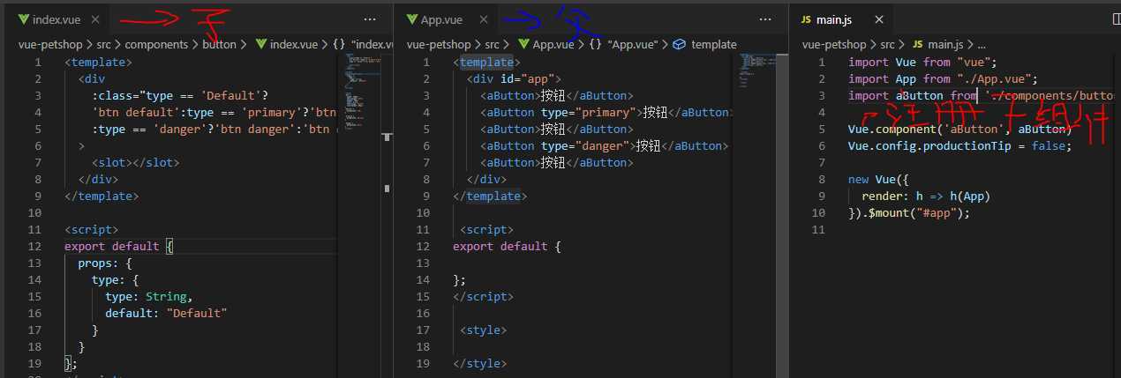Close the App.vue editor tab
Viewport: 1121px width, 378px height.
[x=482, y=19]
